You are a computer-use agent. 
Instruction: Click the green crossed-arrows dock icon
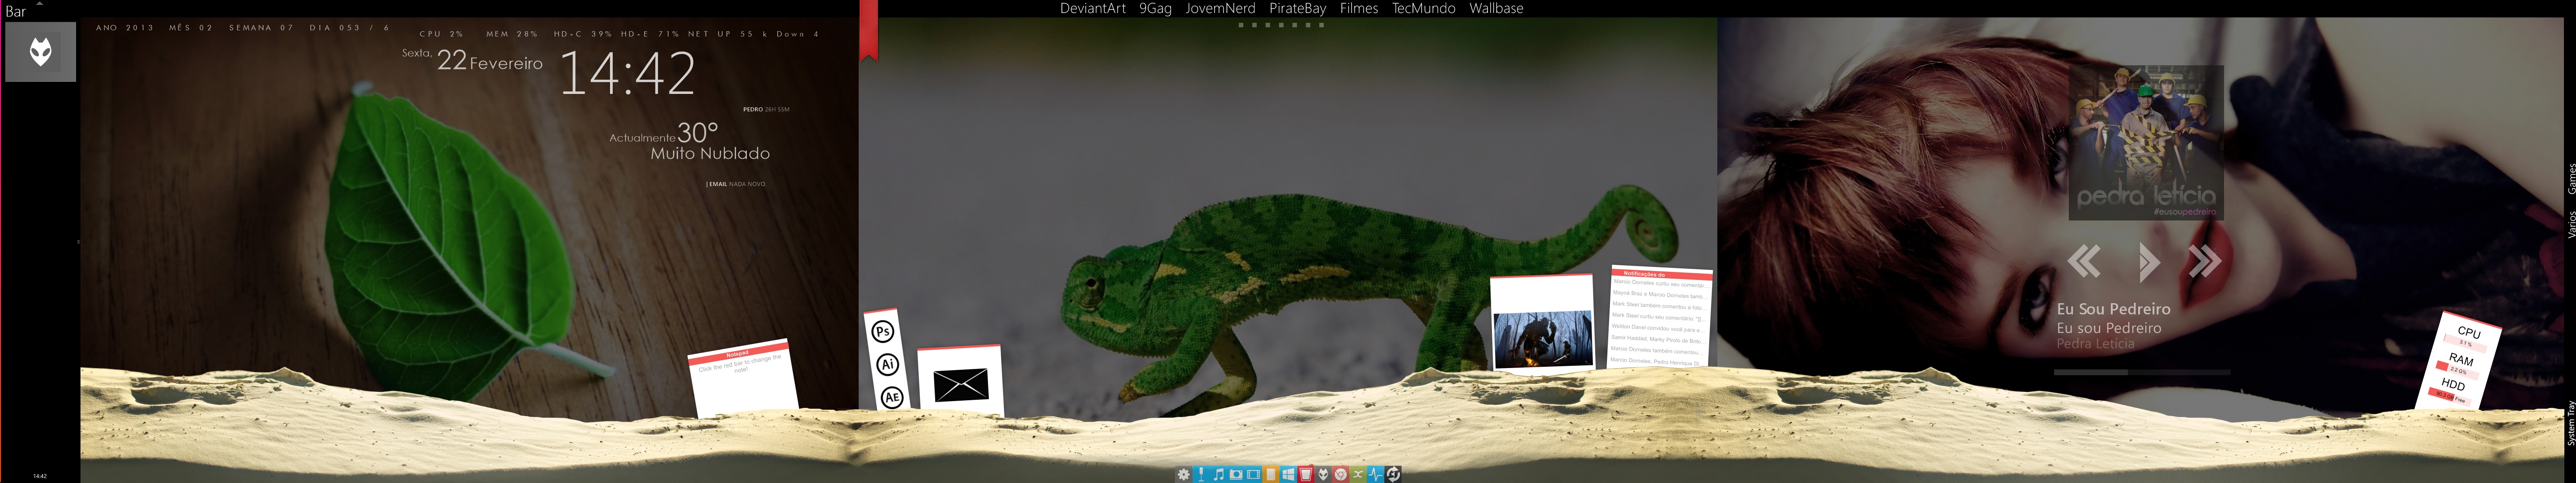point(1358,474)
